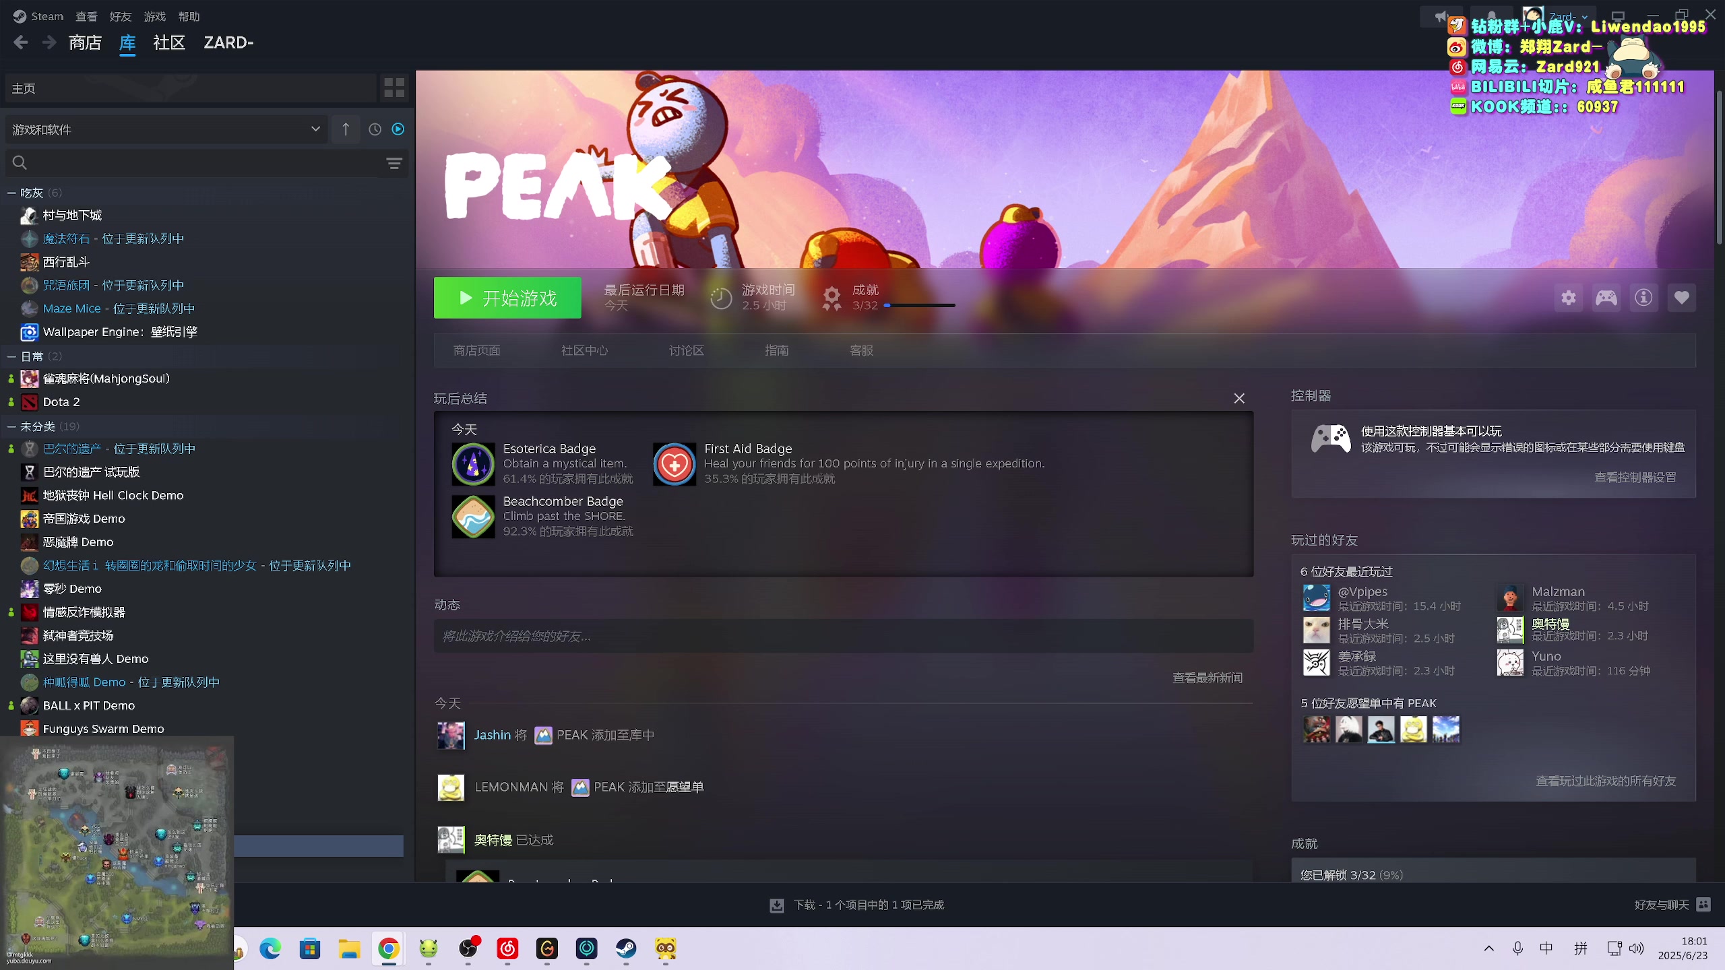
Task: Open the 好友 menu
Action: click(x=121, y=16)
